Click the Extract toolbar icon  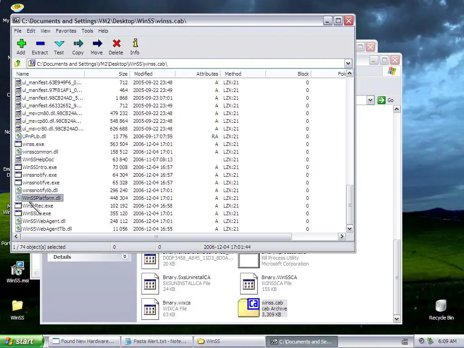(x=40, y=44)
